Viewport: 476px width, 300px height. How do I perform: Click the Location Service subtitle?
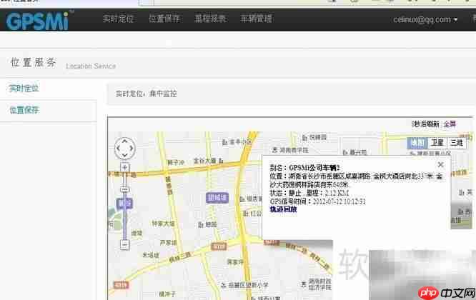[x=91, y=66]
